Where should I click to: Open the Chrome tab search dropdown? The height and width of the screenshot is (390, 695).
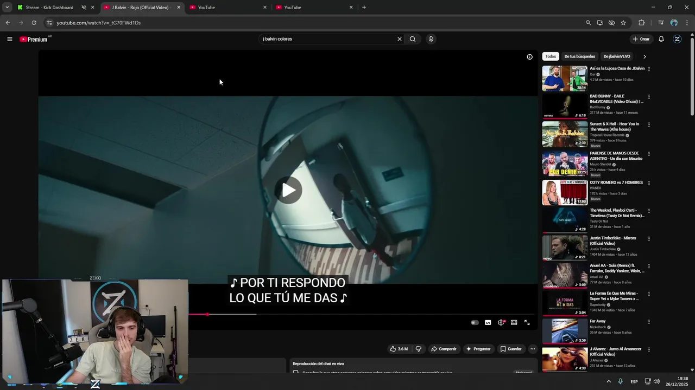click(7, 8)
